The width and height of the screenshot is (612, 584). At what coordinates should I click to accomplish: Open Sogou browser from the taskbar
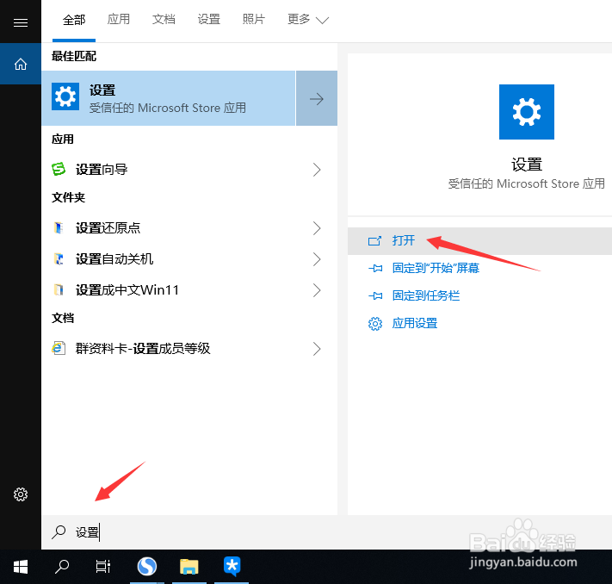point(146,567)
